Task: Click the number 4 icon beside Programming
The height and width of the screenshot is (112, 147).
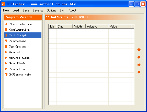Action: pos(6,41)
